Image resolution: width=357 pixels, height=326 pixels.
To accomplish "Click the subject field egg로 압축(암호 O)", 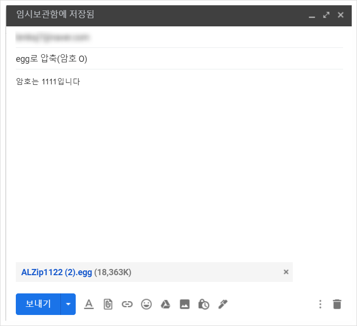I will tap(179, 58).
